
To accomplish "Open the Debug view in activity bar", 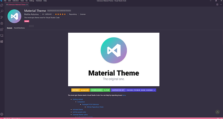I will coord(2,23).
